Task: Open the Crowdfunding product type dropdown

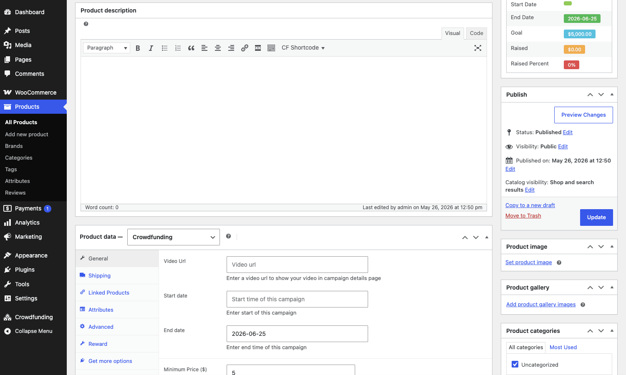Action: pyautogui.click(x=173, y=237)
